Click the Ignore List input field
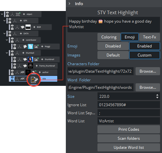162x153 pixels. click(129, 105)
